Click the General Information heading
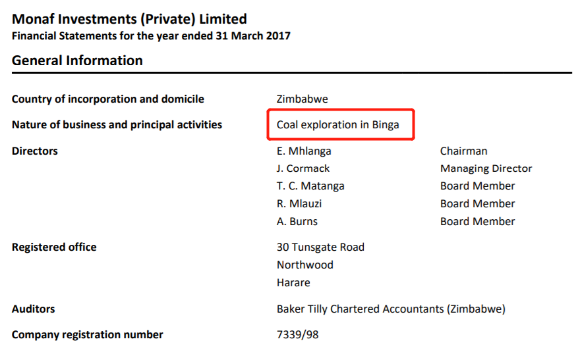This screenshot has height=360, width=580. pos(77,60)
